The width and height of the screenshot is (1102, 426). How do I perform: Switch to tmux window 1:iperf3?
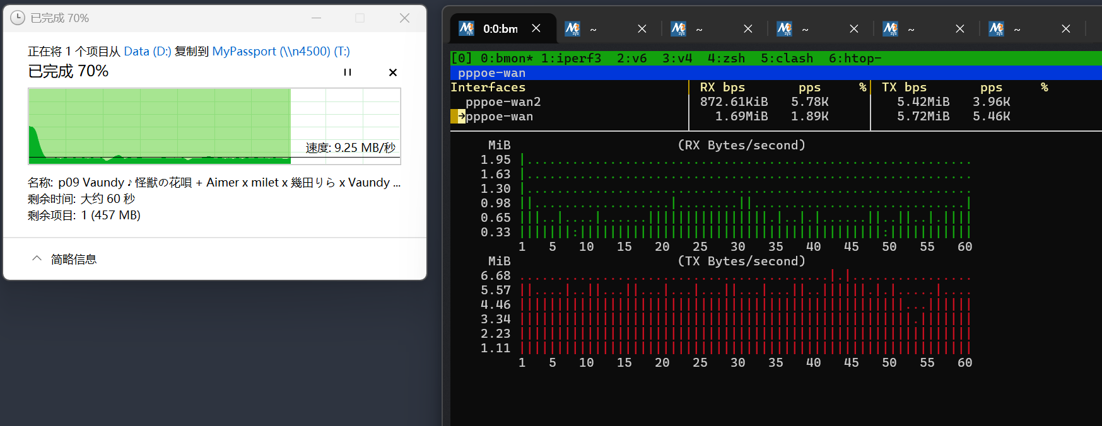tap(571, 59)
